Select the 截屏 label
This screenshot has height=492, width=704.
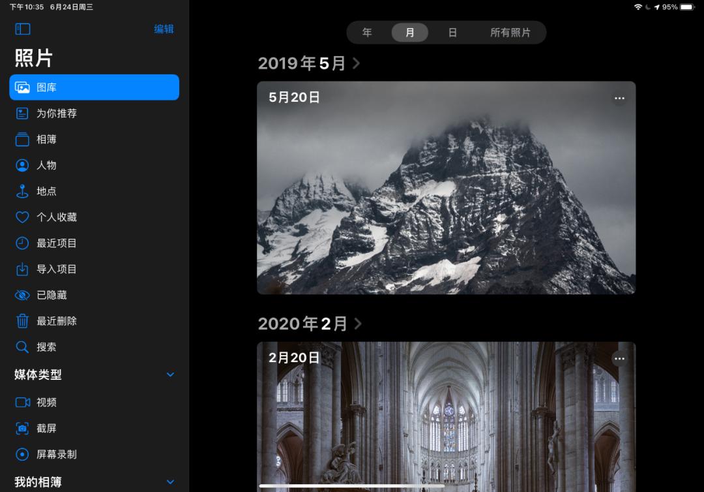47,428
